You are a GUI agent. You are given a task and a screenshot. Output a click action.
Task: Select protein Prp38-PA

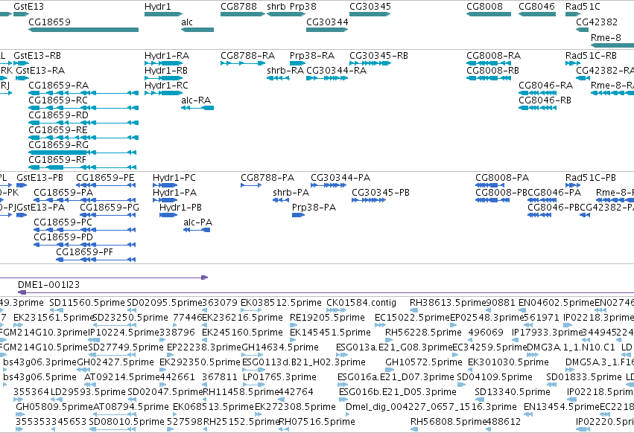pos(314,208)
